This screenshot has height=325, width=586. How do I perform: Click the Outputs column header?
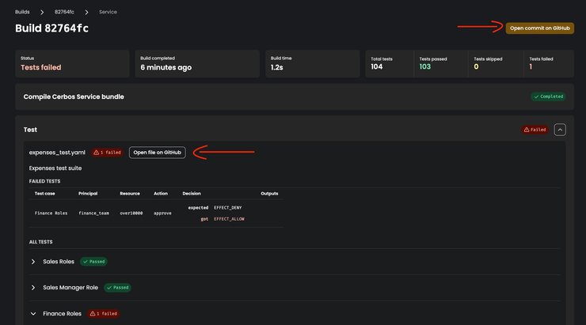(269, 193)
